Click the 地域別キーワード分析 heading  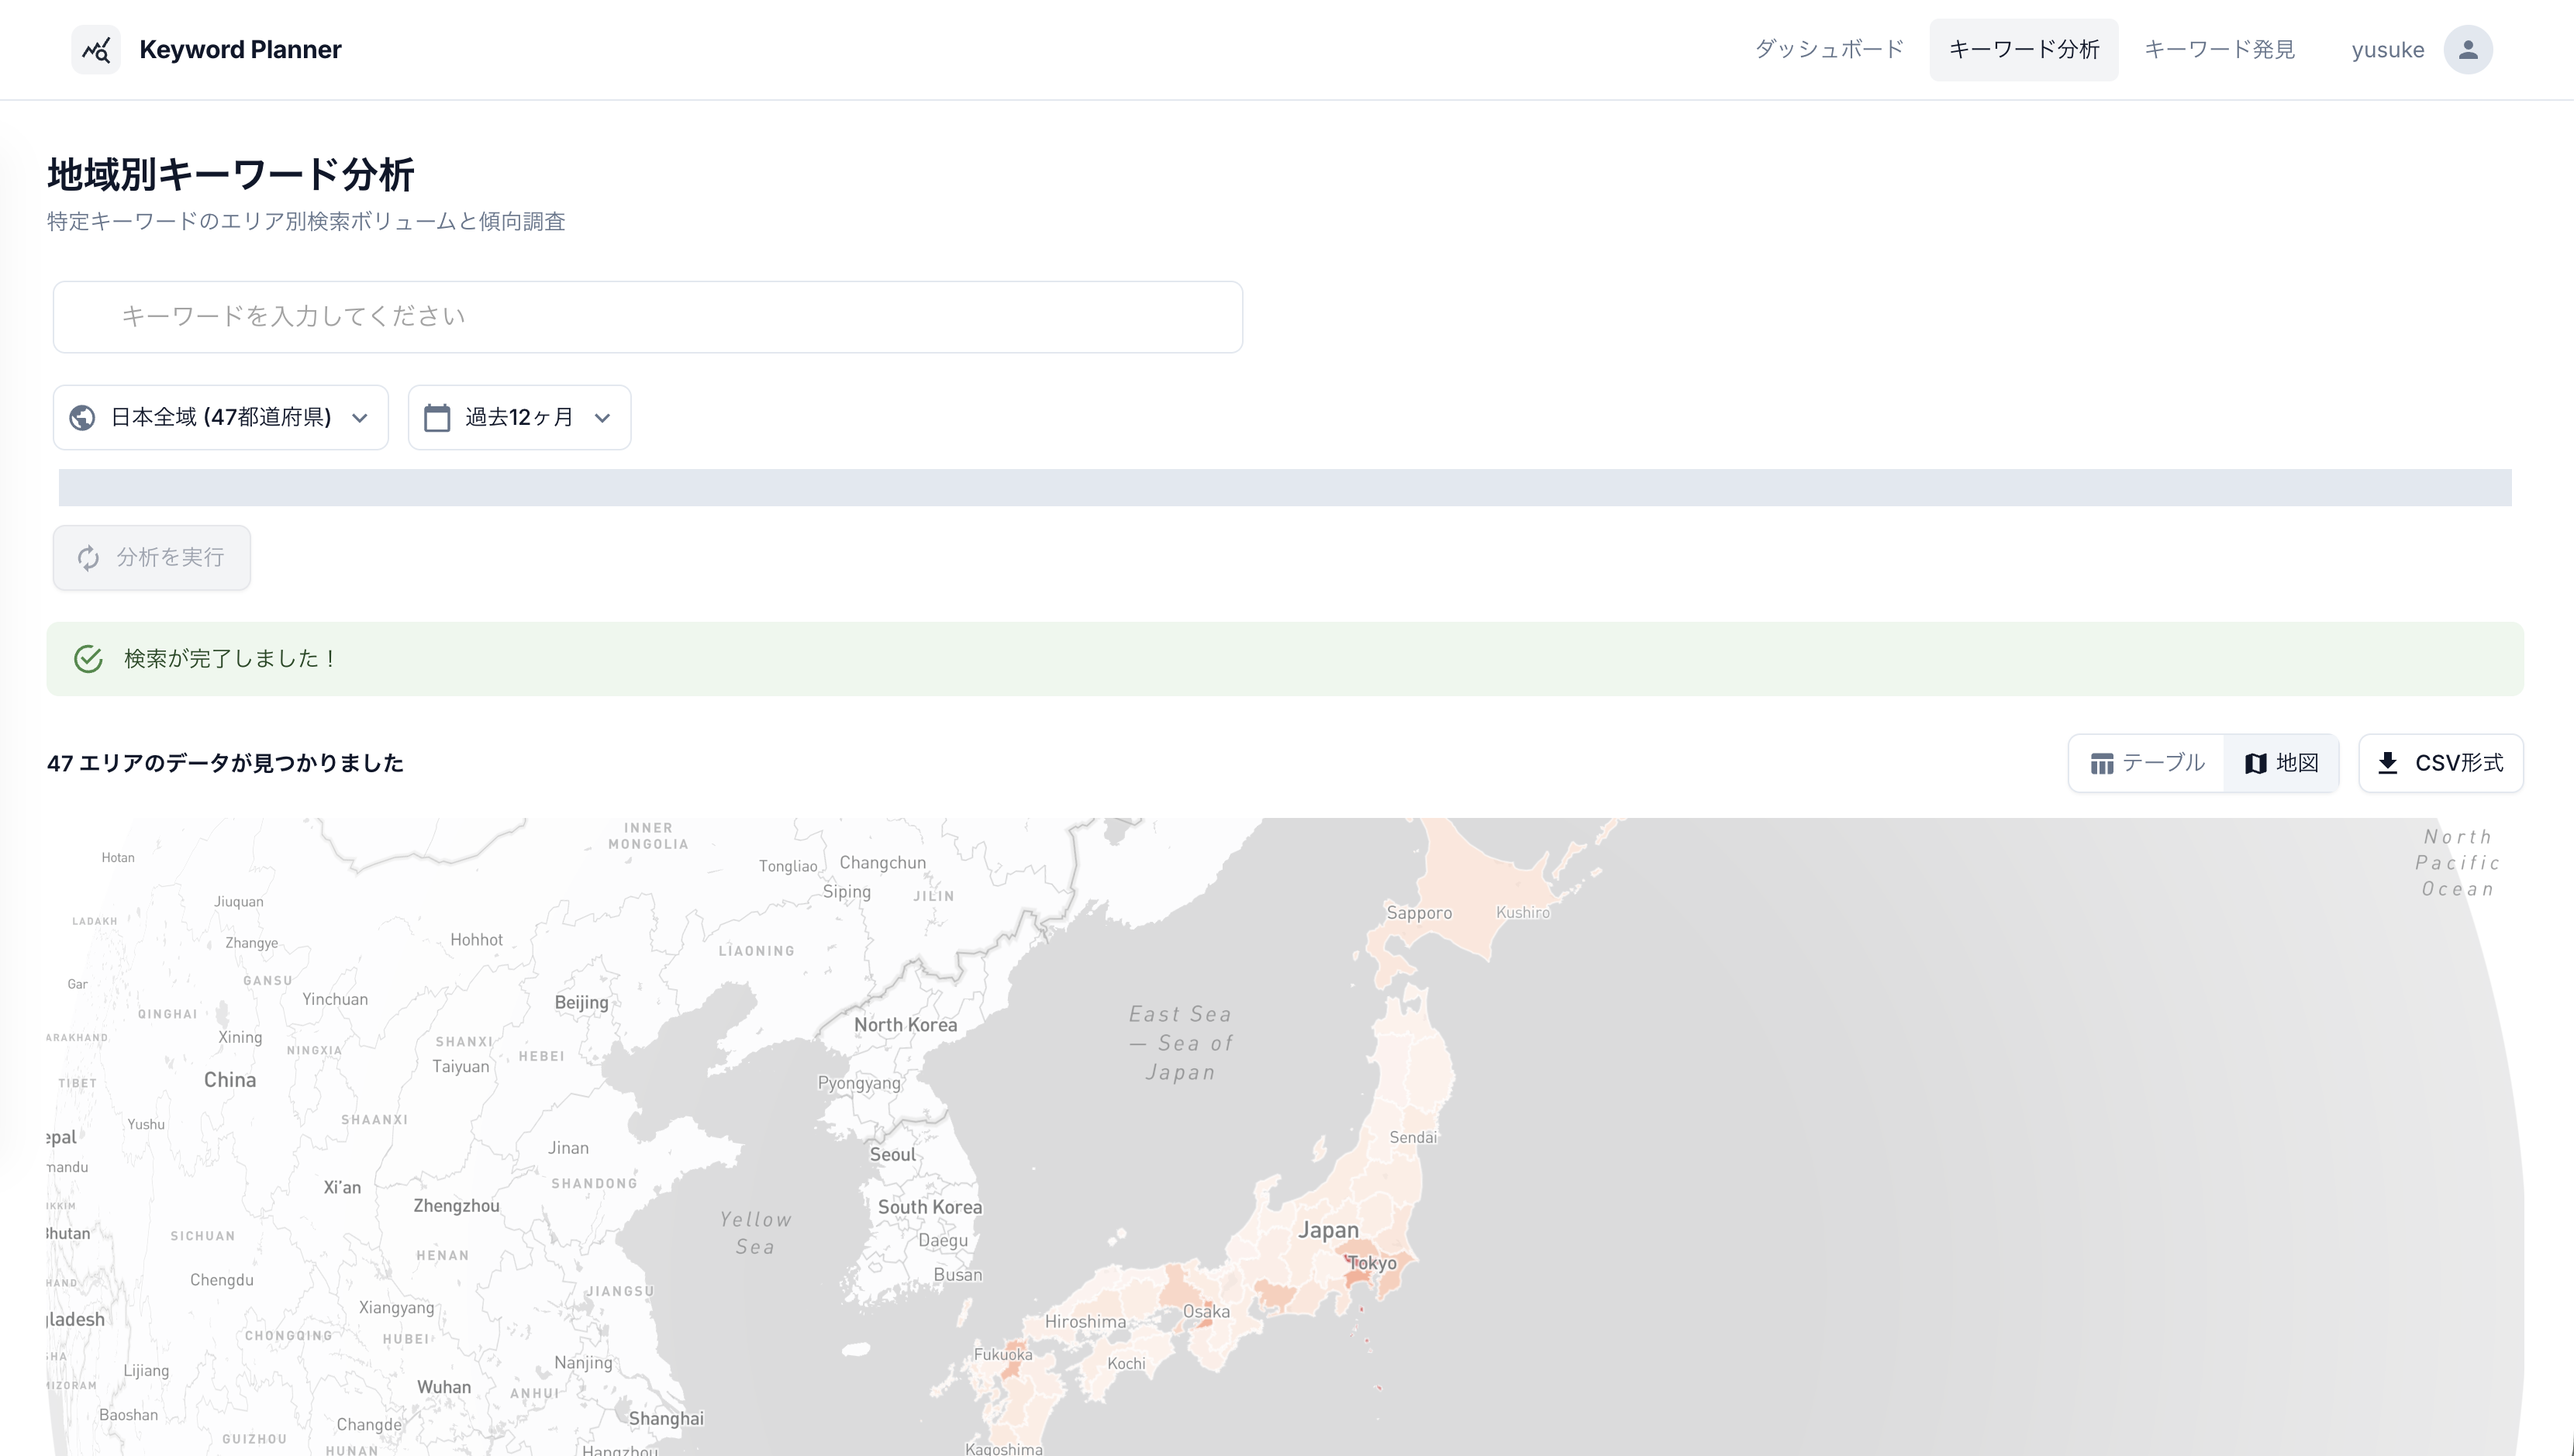[231, 175]
